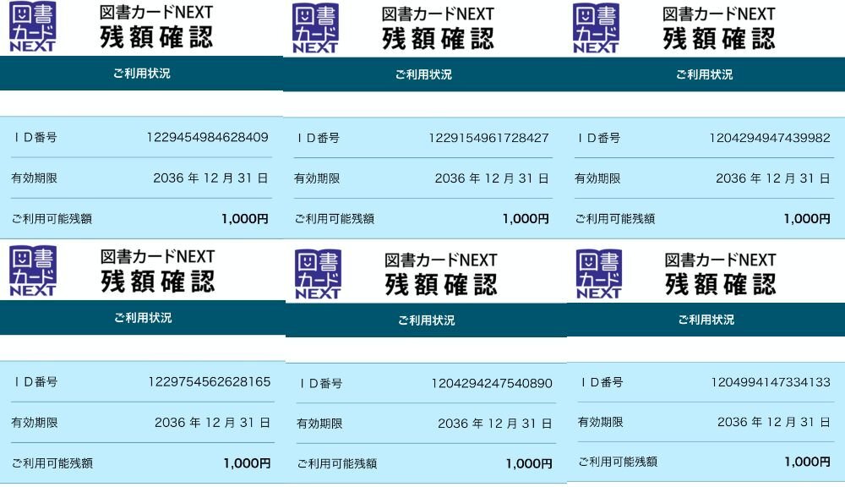This screenshot has height=487, width=845.
Task: Click the 残額確認 title above ID 1204294247540890
Action: point(441,285)
